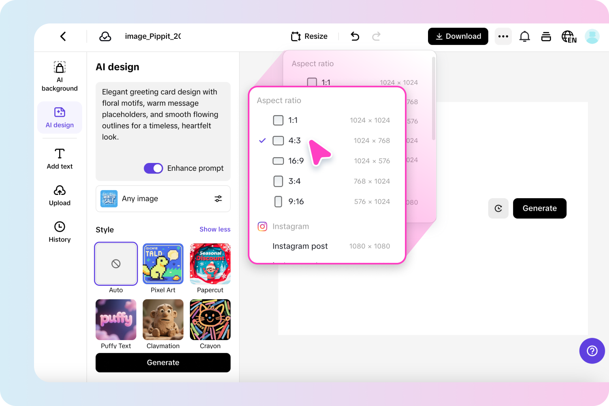This screenshot has width=609, height=406.
Task: Collapse styles with Show less
Action: click(215, 229)
